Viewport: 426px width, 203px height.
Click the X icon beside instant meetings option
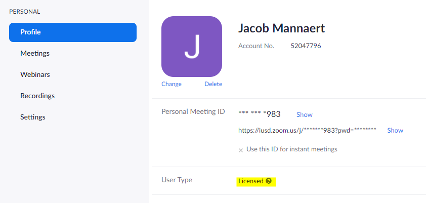coord(241,150)
